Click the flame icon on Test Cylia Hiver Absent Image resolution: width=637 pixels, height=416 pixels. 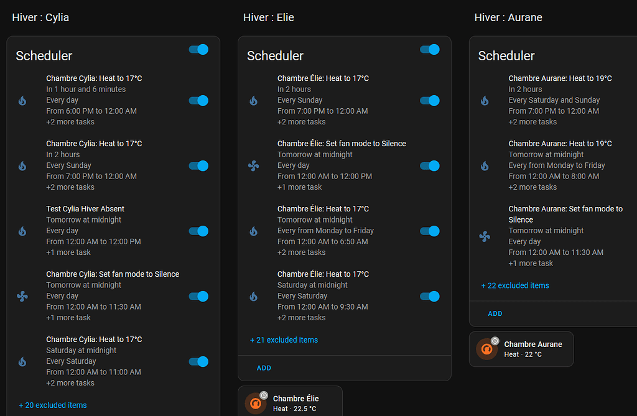[22, 231]
